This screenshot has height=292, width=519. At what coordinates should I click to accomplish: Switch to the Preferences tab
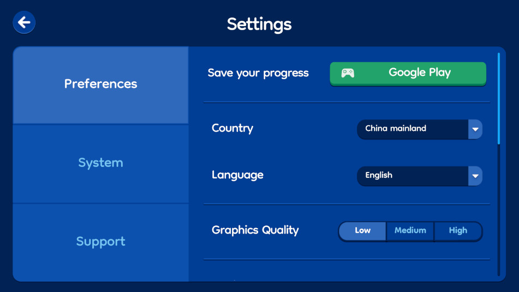click(x=100, y=85)
